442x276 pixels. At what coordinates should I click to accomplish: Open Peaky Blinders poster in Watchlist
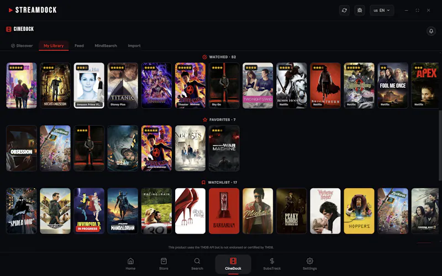tap(292, 211)
